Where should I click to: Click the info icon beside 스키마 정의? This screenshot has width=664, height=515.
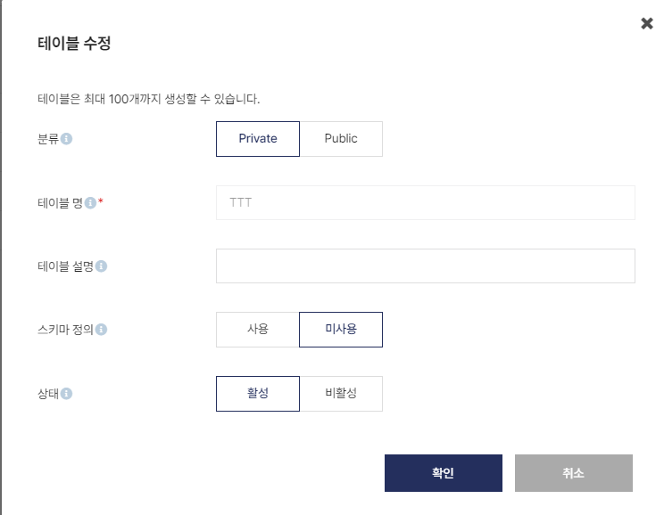[101, 330]
